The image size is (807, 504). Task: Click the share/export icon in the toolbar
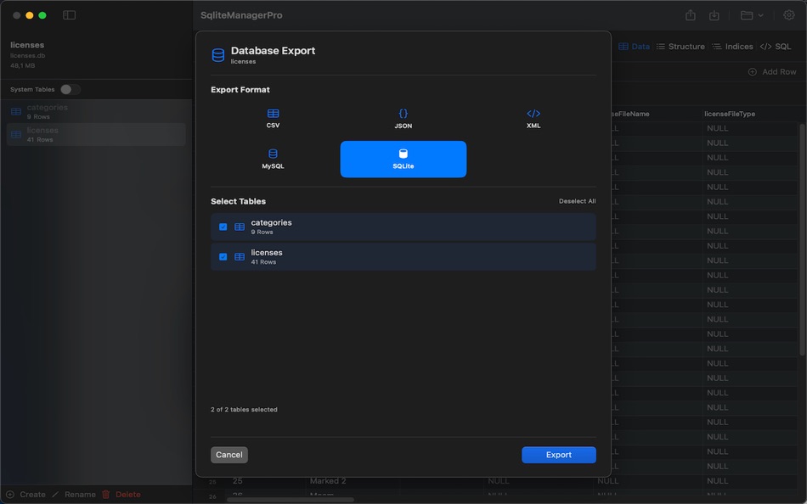pos(691,14)
